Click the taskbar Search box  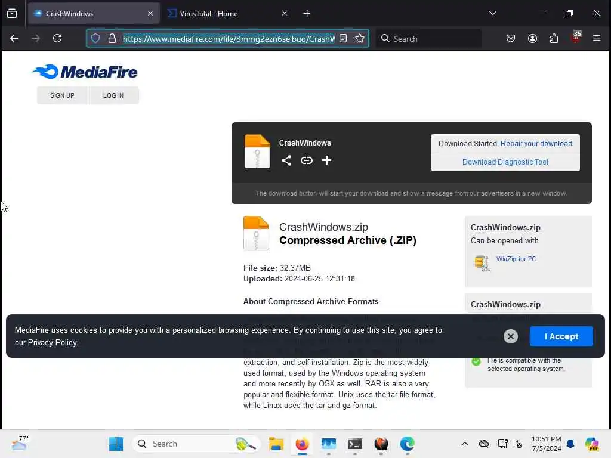coord(196,444)
